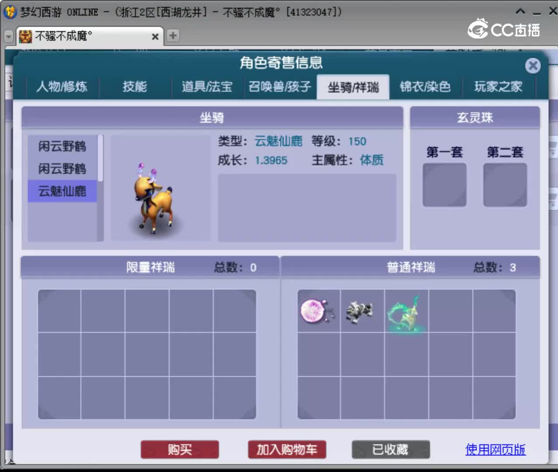Click the mount list scrollbar

101,158
